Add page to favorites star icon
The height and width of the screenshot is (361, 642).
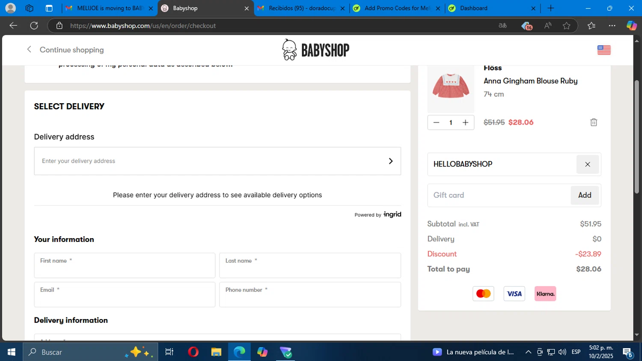tap(567, 26)
